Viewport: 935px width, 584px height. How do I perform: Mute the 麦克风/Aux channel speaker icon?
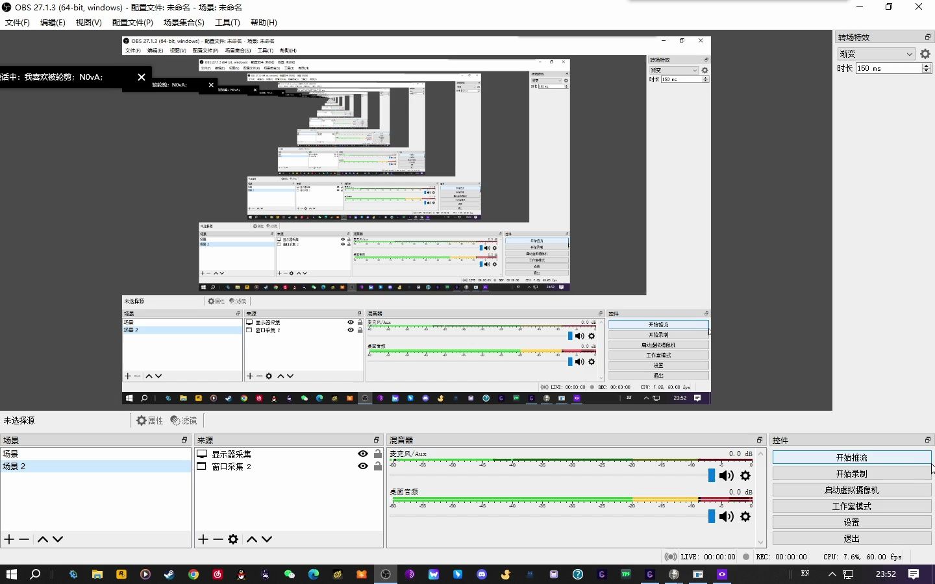[727, 476]
